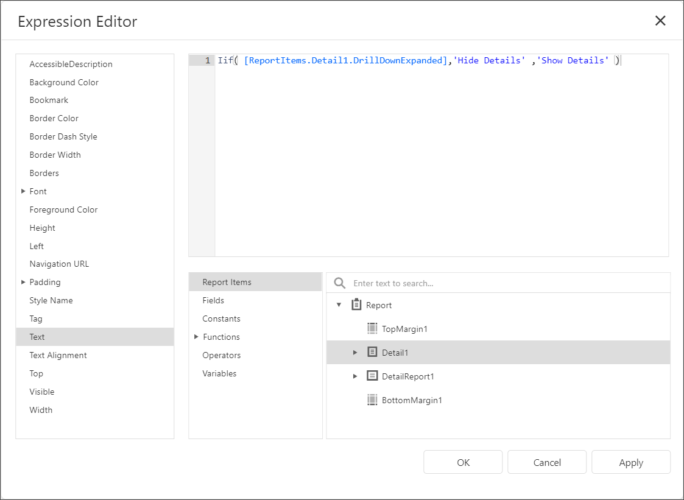Expand the DetailReport1 tree node
Screen dimensions: 684x500
(x=355, y=376)
